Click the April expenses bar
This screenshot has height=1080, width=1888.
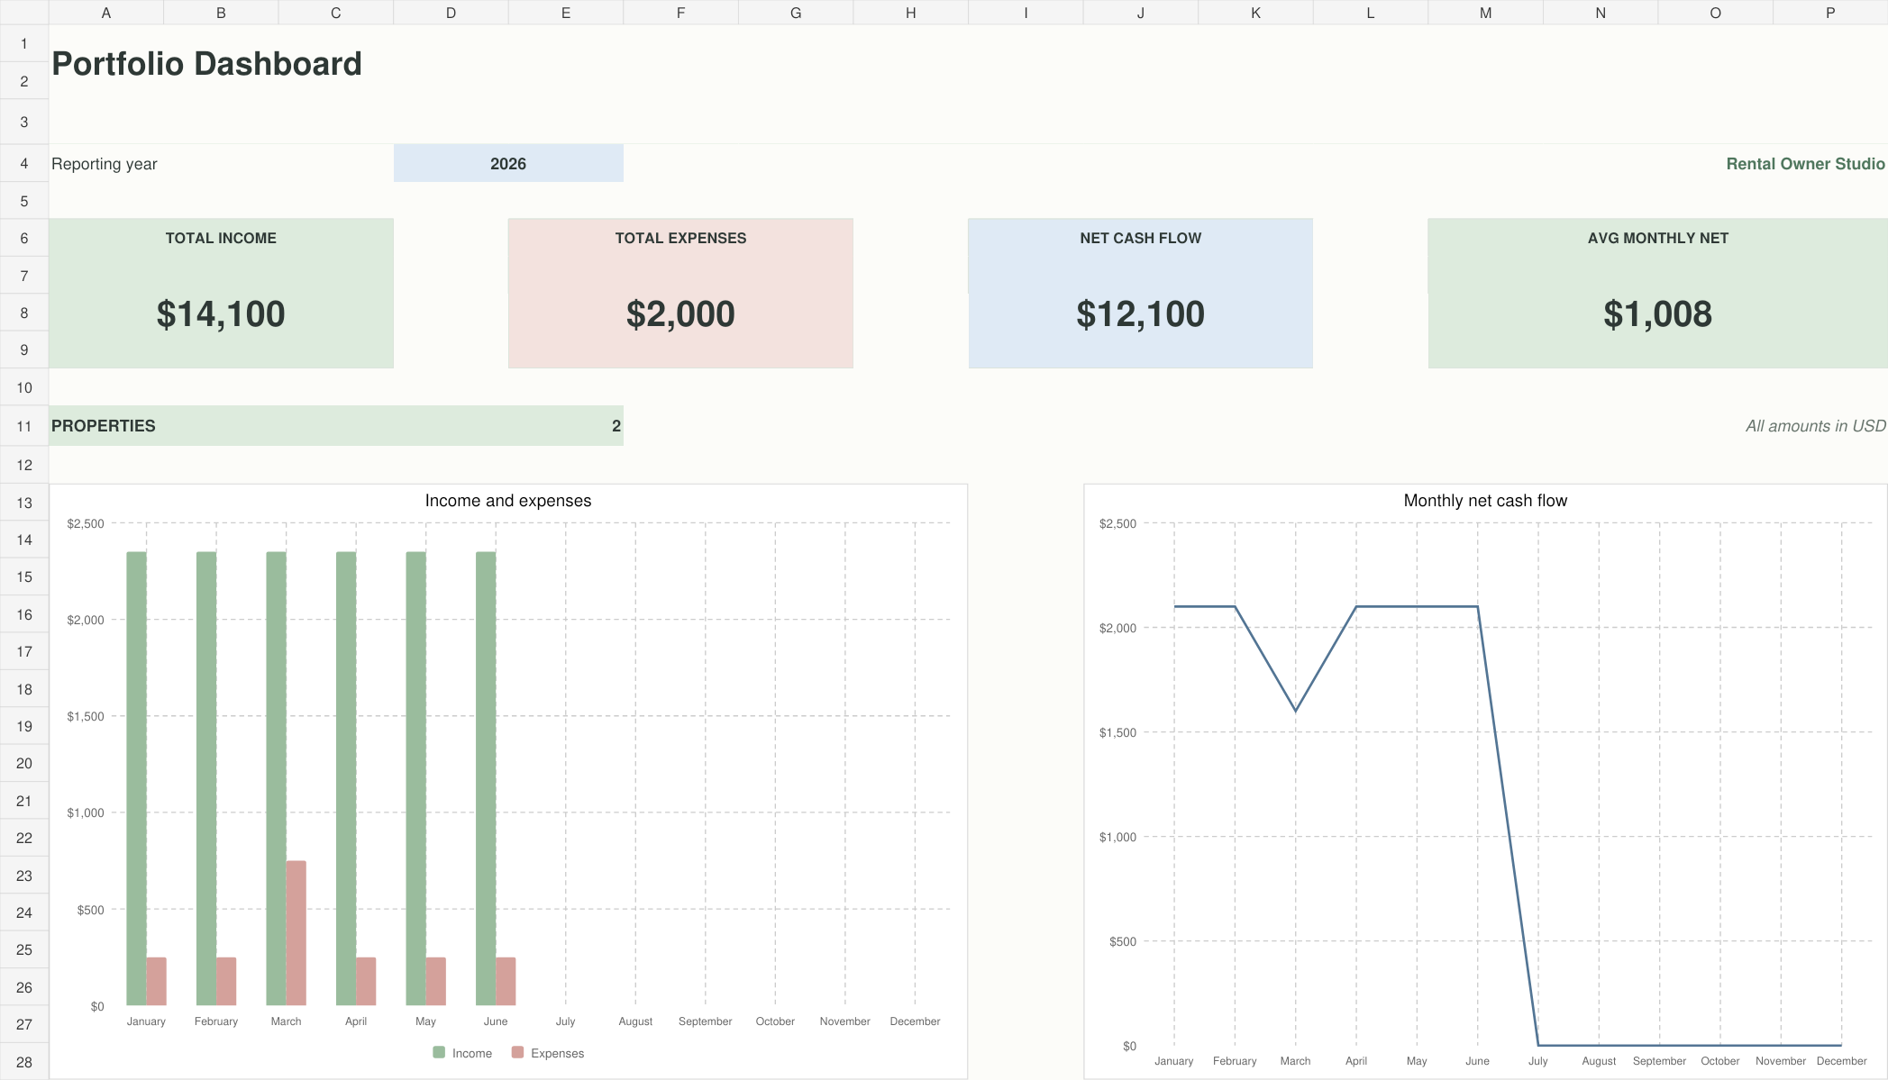(x=366, y=981)
